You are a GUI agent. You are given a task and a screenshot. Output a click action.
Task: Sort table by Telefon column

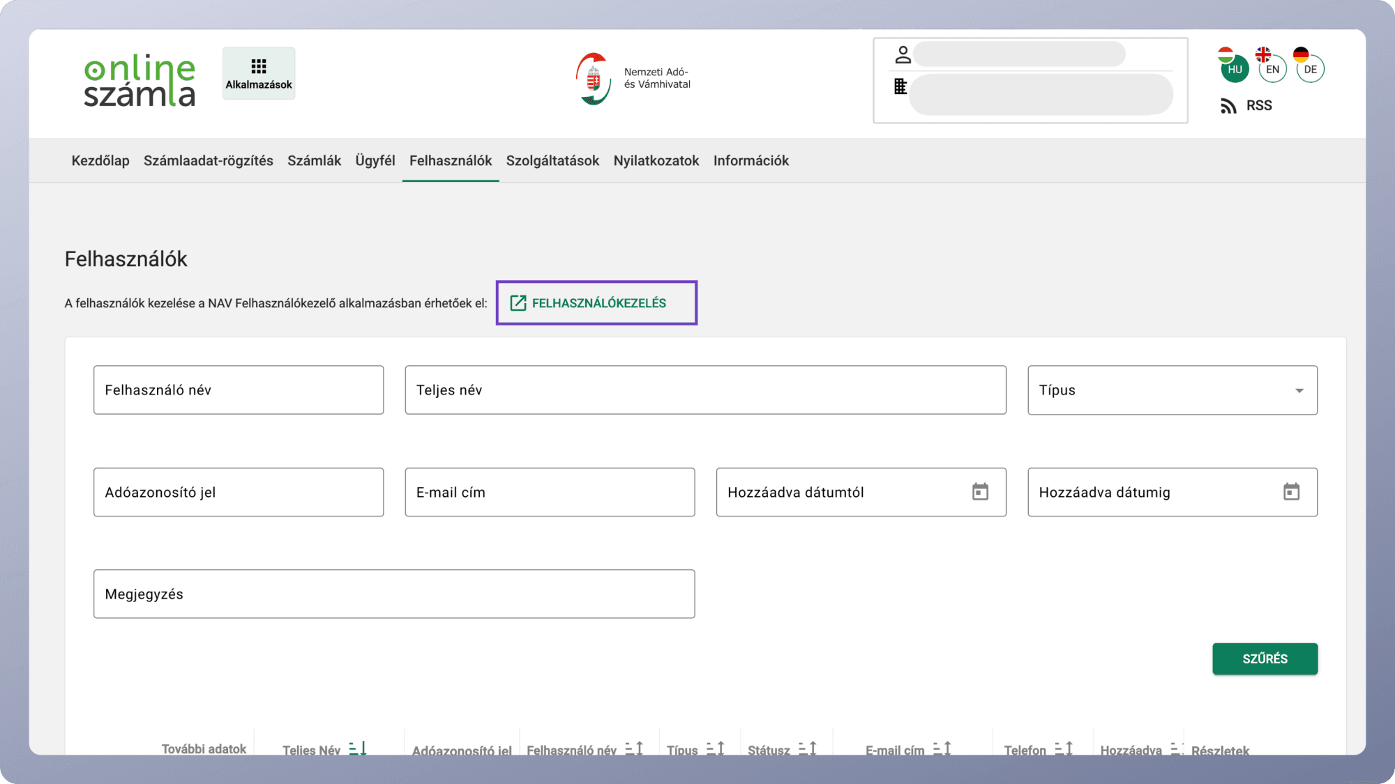pyautogui.click(x=1064, y=748)
